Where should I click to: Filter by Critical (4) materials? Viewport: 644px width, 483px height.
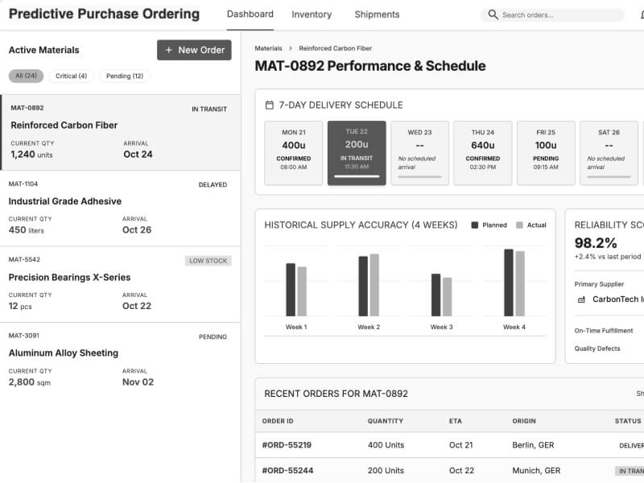click(72, 76)
